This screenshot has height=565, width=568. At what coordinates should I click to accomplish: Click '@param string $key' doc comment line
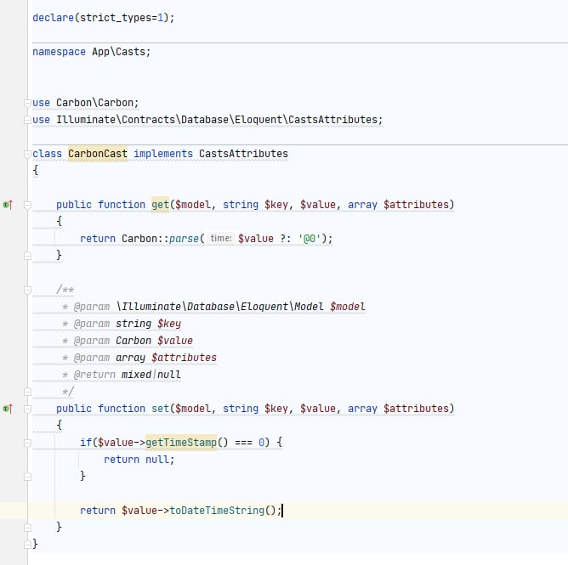[122, 324]
